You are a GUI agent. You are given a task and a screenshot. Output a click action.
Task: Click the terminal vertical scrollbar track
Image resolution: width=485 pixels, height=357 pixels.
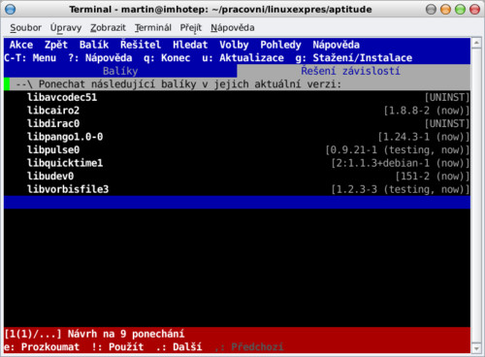[x=476, y=196]
